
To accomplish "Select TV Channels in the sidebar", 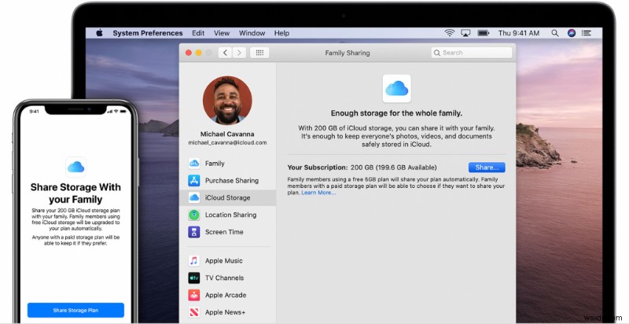I will click(225, 278).
